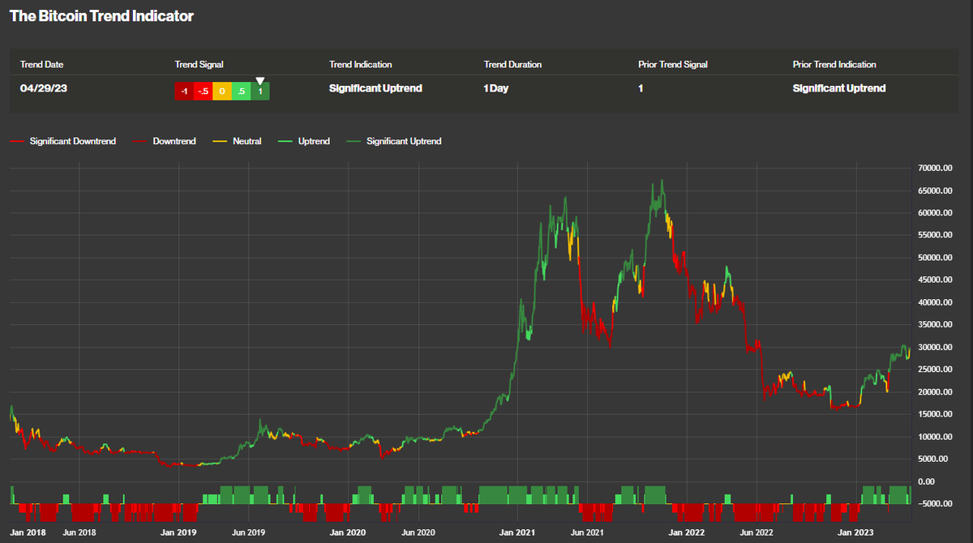Click Significant Uptrend under Trend Indication
973x543 pixels.
tap(375, 88)
